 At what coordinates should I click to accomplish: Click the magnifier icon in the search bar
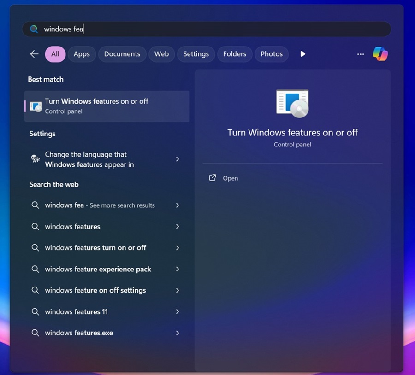[x=34, y=29]
